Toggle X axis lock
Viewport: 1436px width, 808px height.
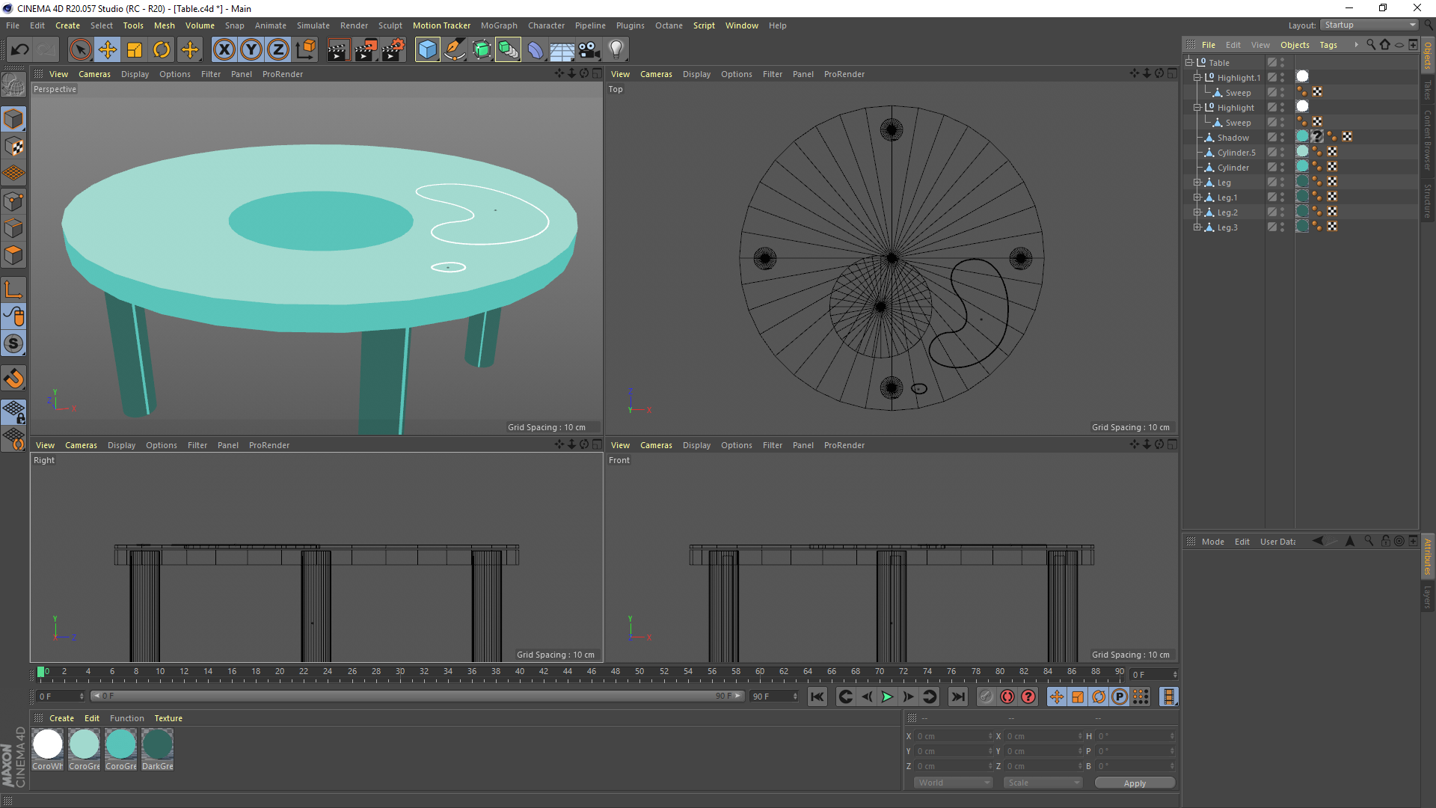click(x=224, y=50)
